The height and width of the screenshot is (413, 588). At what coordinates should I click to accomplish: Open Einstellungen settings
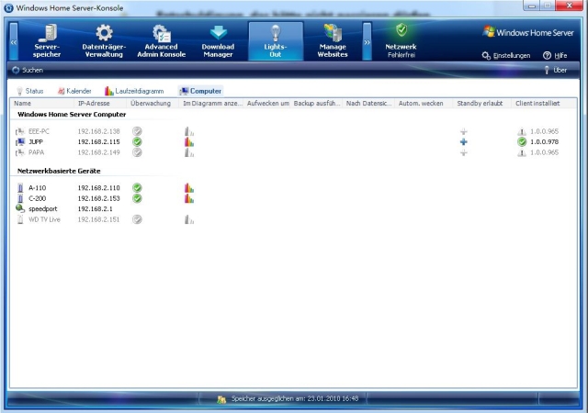(506, 56)
